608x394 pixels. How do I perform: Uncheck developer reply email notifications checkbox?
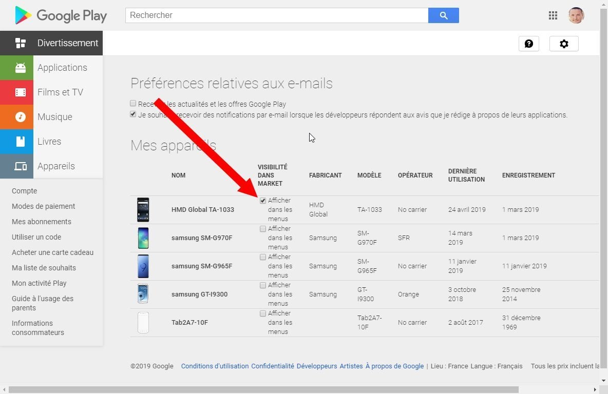click(x=133, y=114)
